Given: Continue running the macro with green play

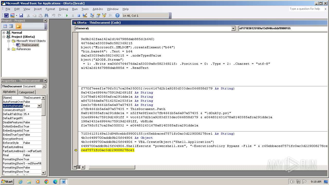Looking at the screenshot, I should click(67, 16).
